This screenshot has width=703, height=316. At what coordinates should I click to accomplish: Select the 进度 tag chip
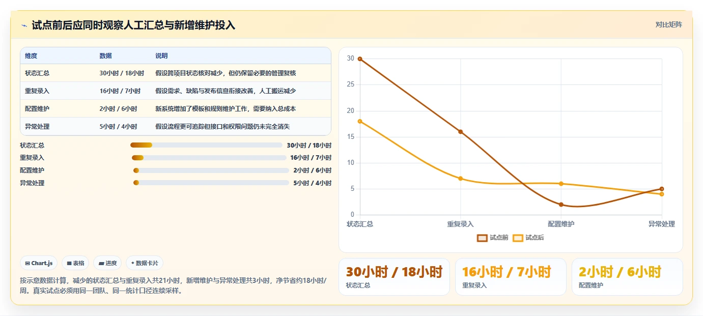click(107, 263)
